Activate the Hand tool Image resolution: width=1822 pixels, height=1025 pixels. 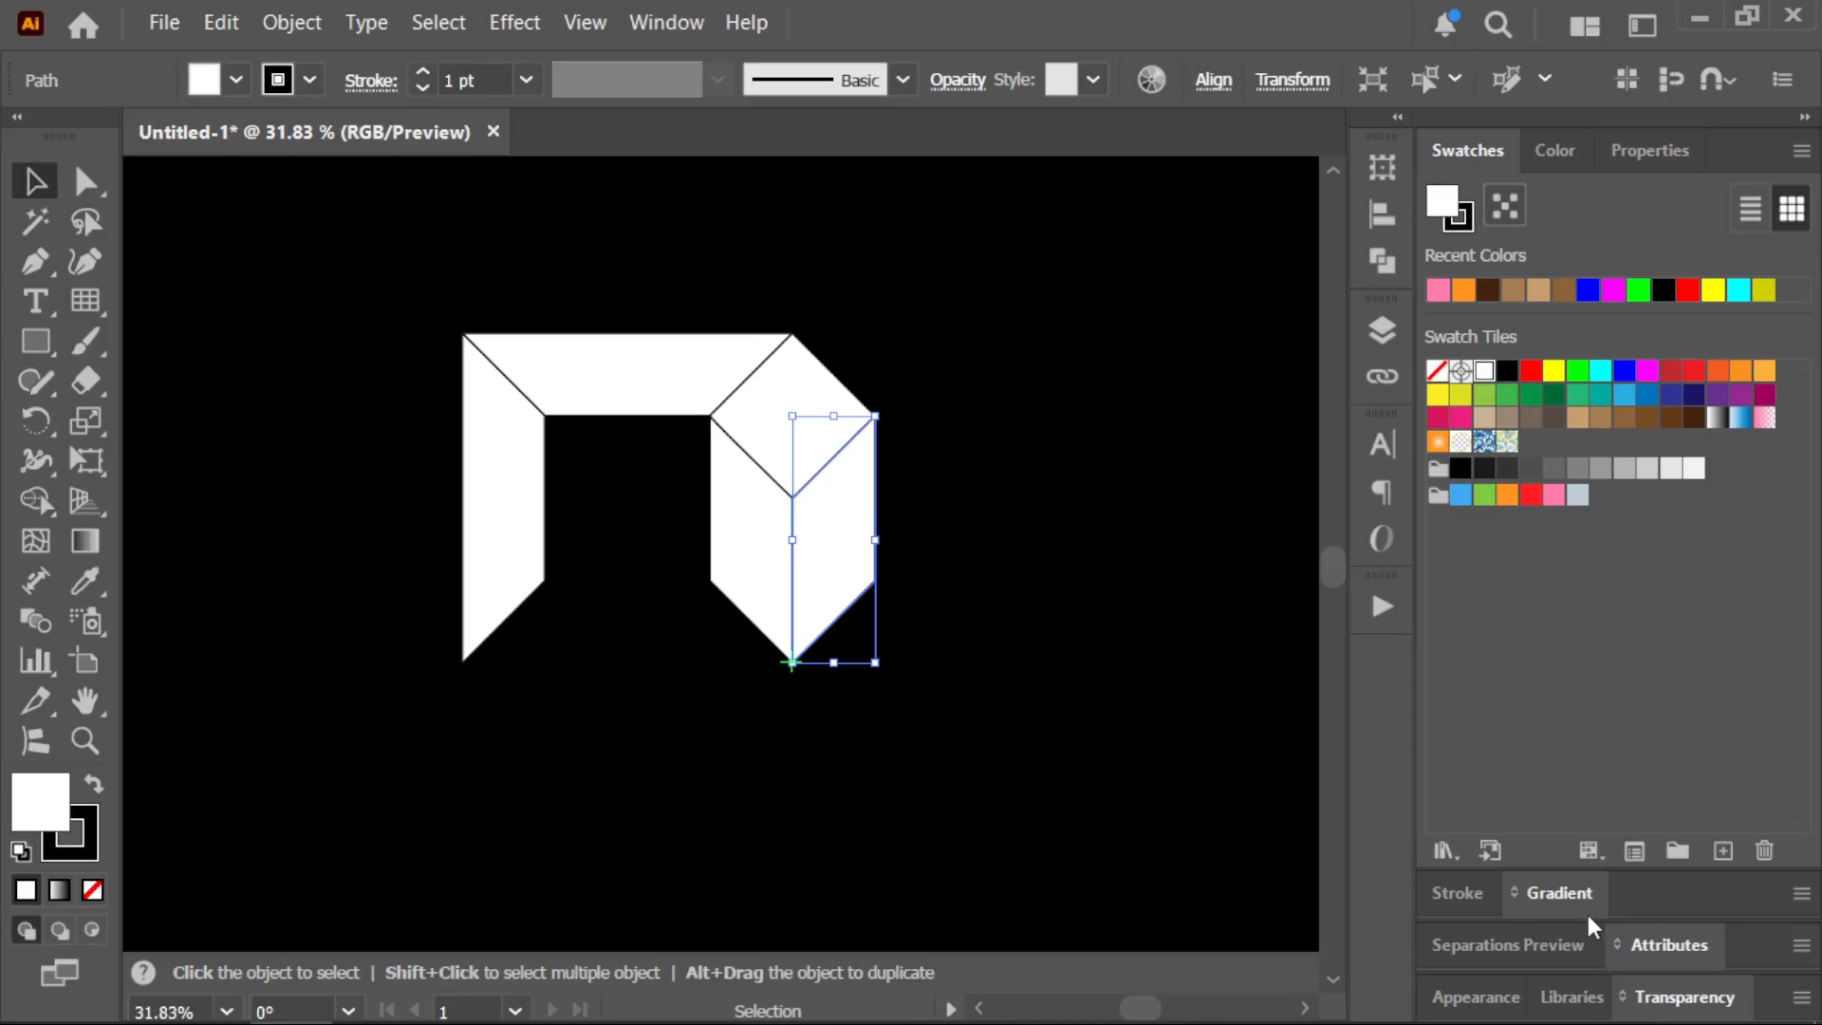click(85, 701)
